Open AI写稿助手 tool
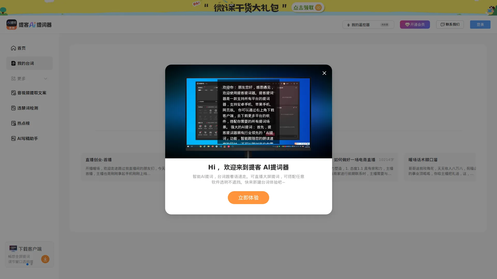 [29, 138]
